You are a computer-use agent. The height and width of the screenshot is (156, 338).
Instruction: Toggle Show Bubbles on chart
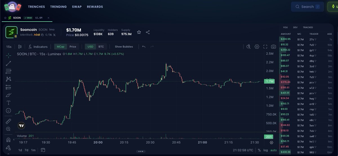[x=124, y=47]
